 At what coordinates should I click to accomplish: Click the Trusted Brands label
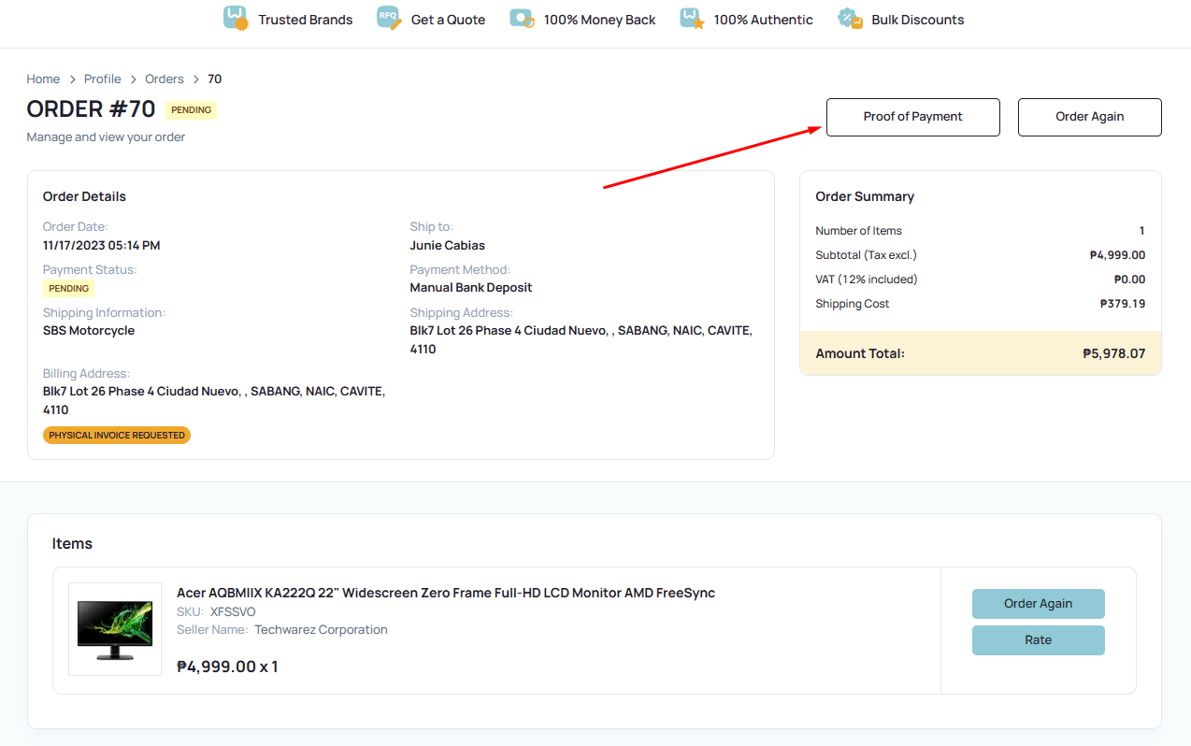click(x=306, y=20)
